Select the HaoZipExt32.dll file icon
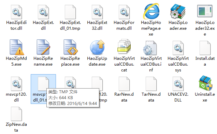This screenshot has height=134, width=217. [x=97, y=12]
